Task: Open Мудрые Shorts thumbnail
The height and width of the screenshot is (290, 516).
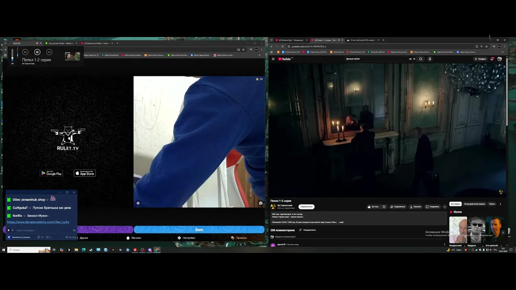Action: click(x=476, y=230)
